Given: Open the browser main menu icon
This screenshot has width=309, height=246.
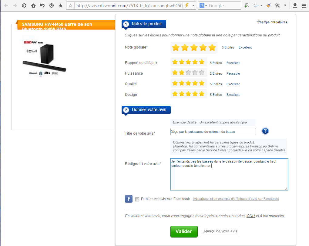Looking at the screenshot, I should click(304, 5).
